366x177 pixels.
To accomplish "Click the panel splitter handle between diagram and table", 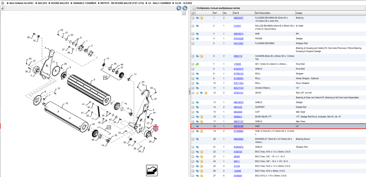I will (189, 91).
